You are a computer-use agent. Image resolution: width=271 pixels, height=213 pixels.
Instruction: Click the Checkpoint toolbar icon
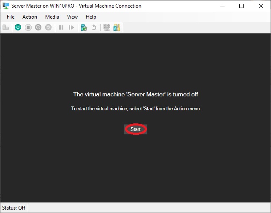click(x=84, y=27)
